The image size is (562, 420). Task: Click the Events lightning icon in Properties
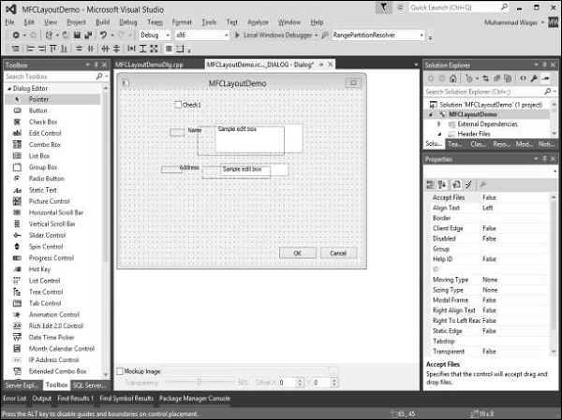point(466,184)
